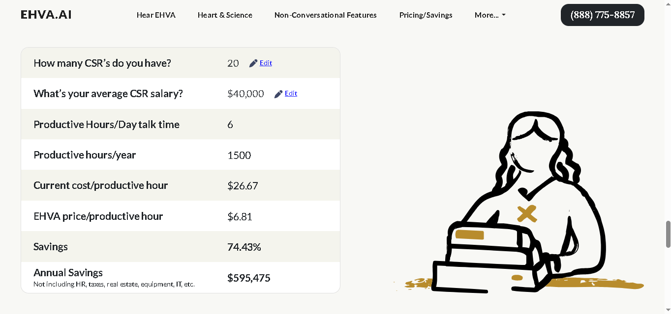Image resolution: width=671 pixels, height=314 pixels.
Task: Click the Productive hours/year value 1500
Action: [239, 156]
